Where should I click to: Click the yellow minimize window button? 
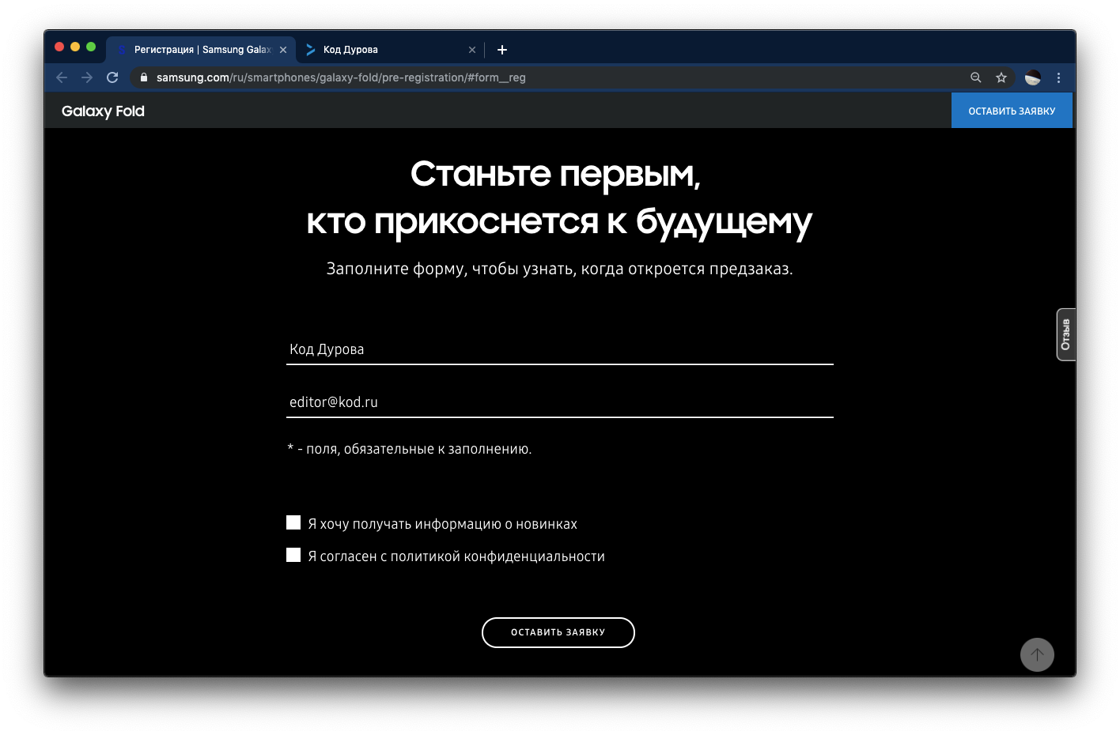click(x=75, y=47)
